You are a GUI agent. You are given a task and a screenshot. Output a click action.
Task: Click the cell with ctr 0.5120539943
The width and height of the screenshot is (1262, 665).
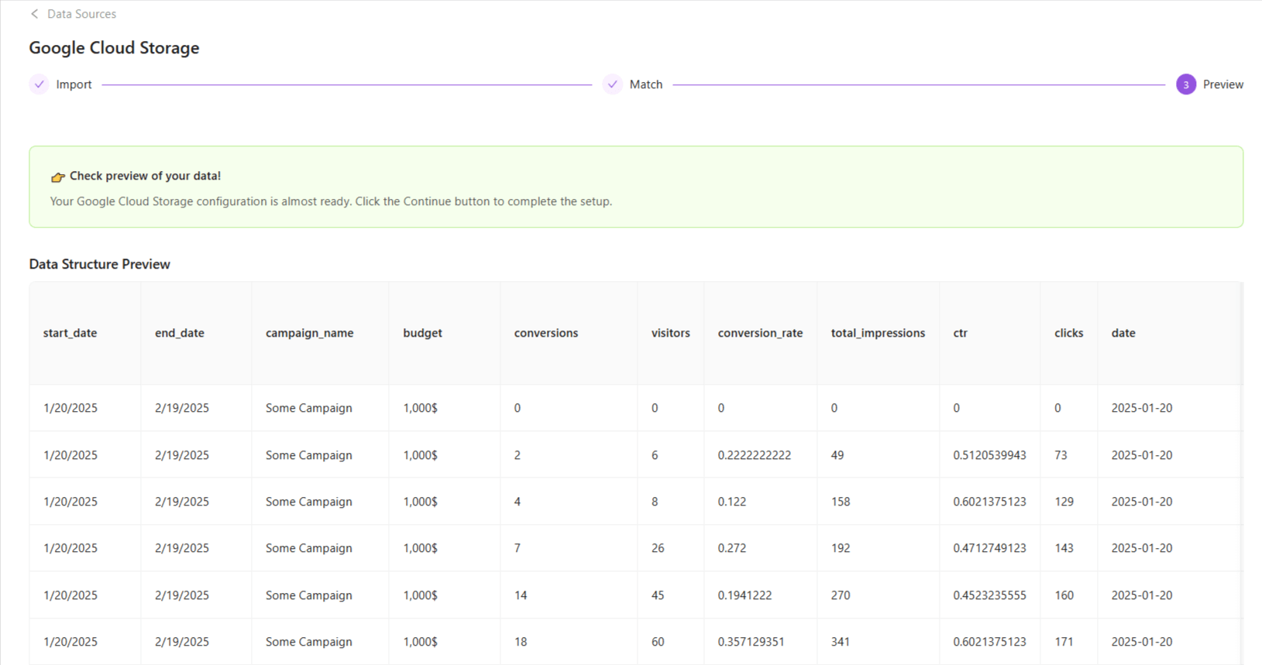coord(989,455)
